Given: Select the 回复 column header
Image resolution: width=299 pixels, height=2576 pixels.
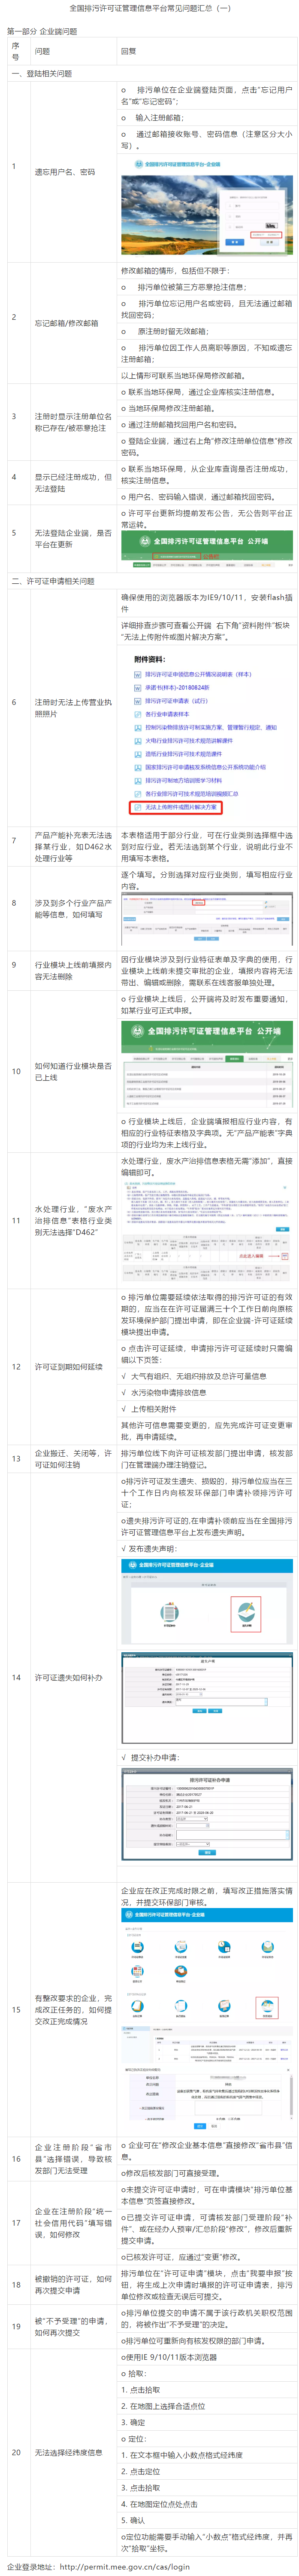Looking at the screenshot, I should point(129,51).
